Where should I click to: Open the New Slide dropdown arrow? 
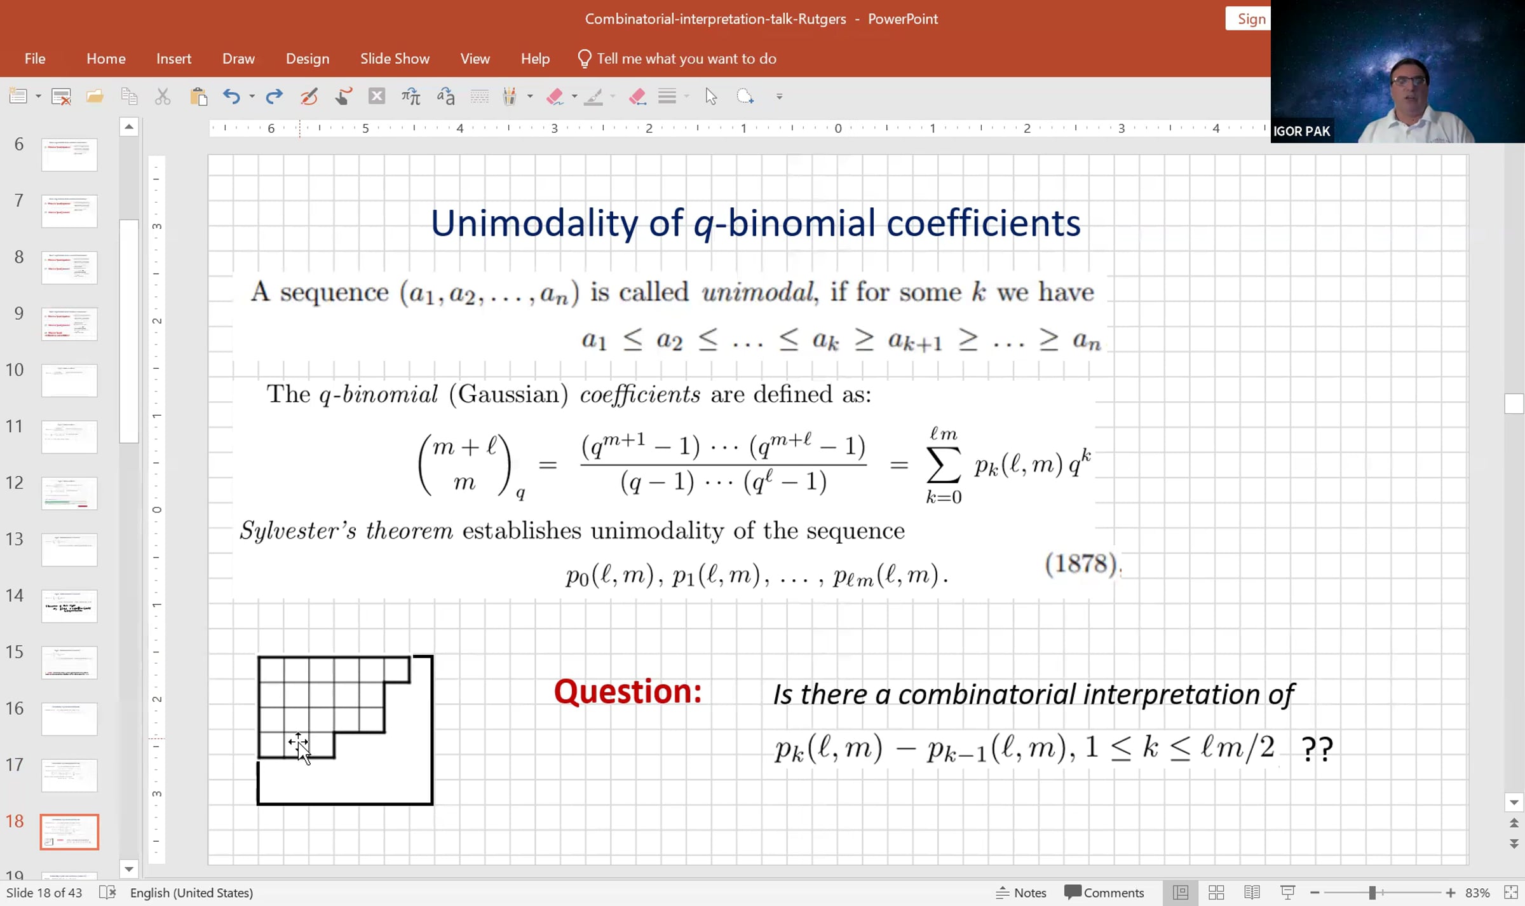[x=38, y=97]
